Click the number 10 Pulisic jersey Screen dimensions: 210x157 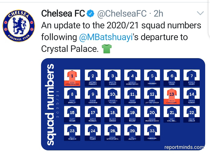point(112,95)
